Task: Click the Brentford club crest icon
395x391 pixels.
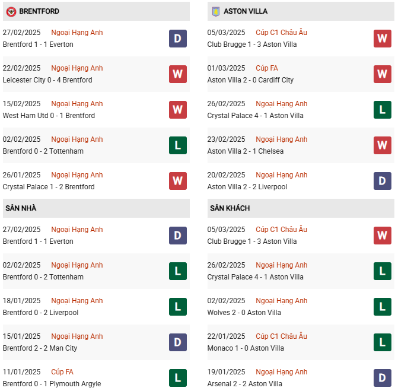Action: pyautogui.click(x=11, y=11)
